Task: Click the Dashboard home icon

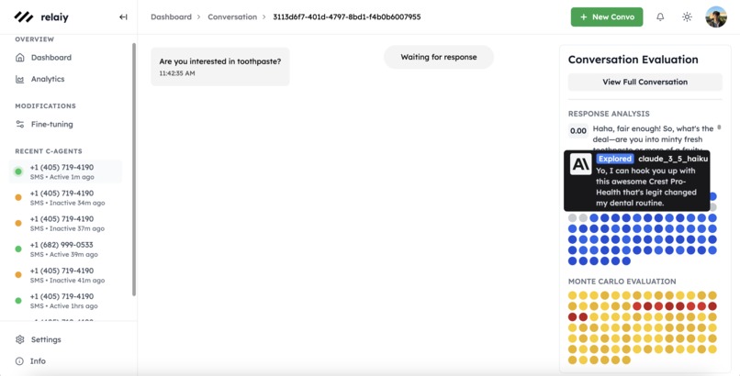Action: [x=20, y=58]
